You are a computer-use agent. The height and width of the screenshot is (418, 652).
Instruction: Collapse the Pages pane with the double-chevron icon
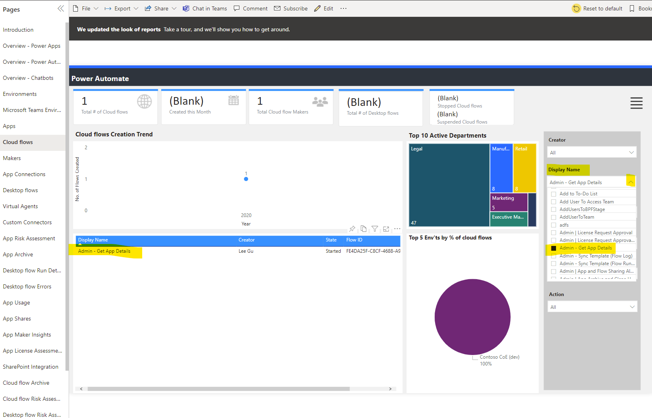coord(61,8)
